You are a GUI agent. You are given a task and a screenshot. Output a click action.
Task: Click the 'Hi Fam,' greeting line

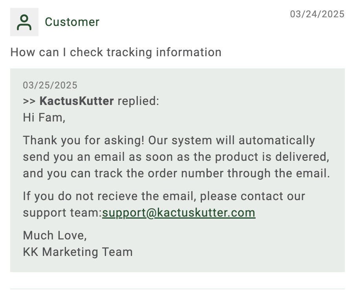click(x=44, y=118)
